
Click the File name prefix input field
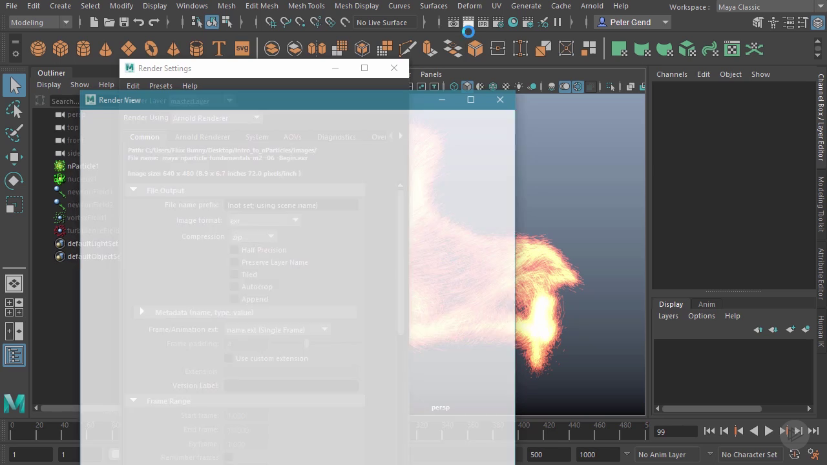tap(291, 205)
